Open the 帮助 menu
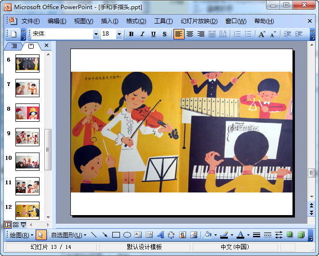319x256 pixels. coord(264,21)
